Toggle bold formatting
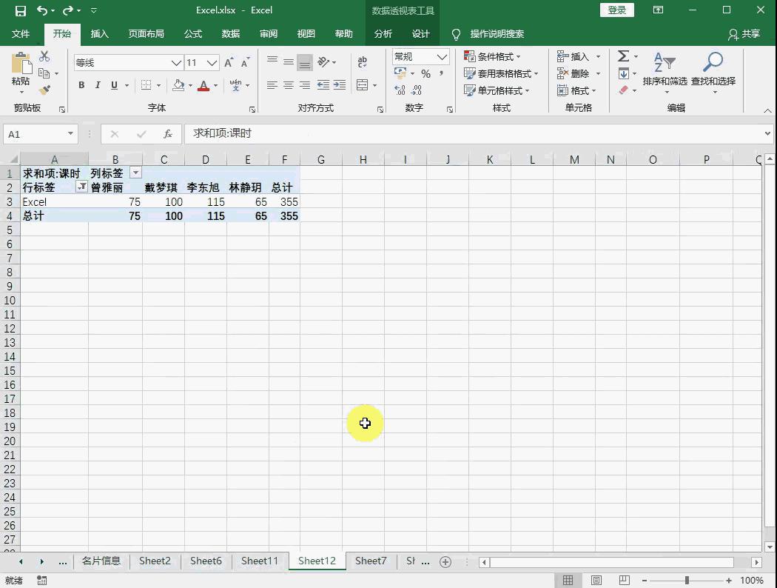 (x=81, y=85)
